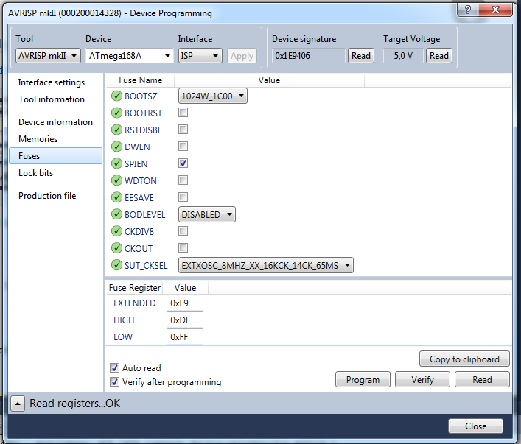Select the Fuses page
Screen dimensions: 521x444
[56, 156]
